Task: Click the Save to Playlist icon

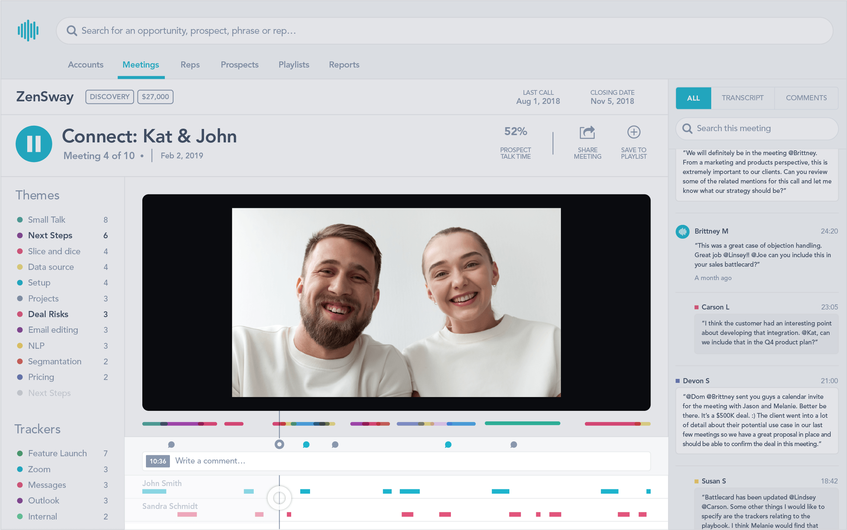Action: coord(634,132)
